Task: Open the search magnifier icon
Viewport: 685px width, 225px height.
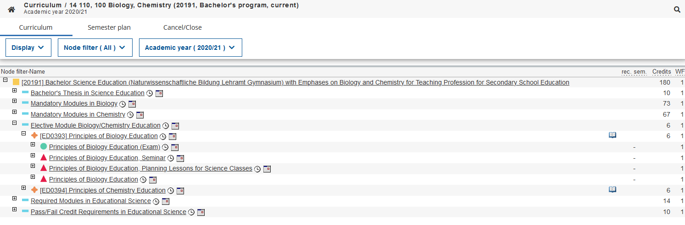Action: click(677, 9)
